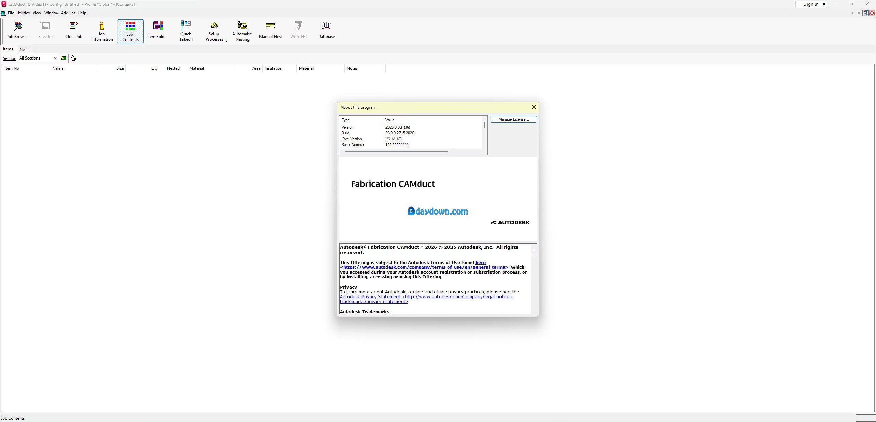Click the Nested column header
The image size is (876, 422).
[173, 68]
